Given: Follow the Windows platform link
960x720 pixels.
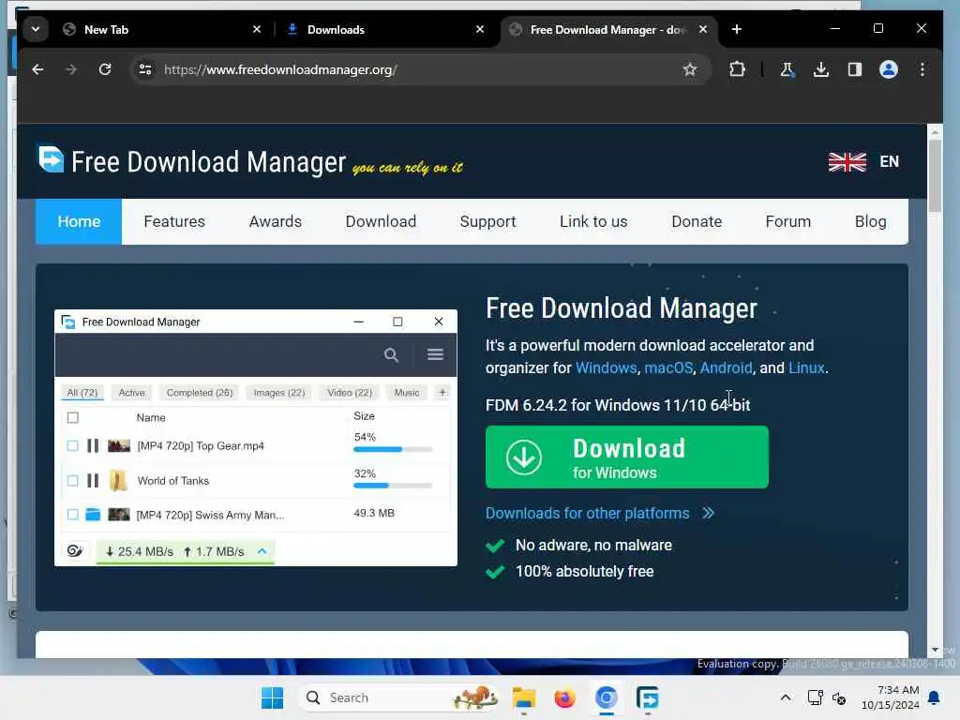Looking at the screenshot, I should (x=607, y=367).
